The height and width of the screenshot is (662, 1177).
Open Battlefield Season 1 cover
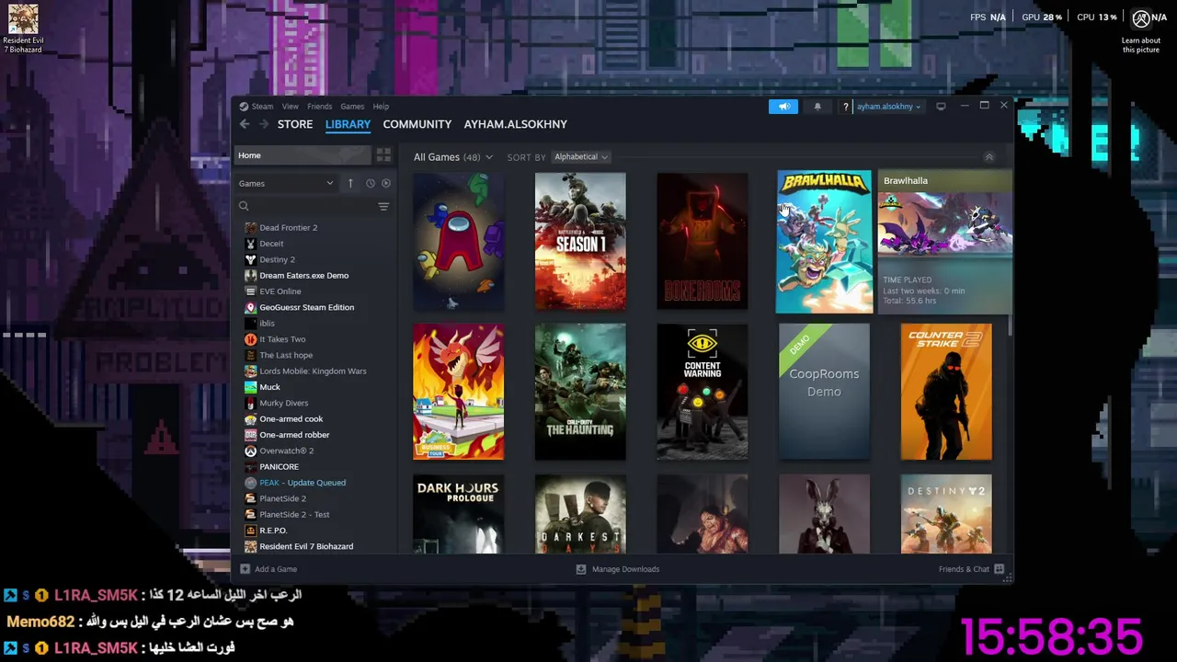[x=580, y=241]
